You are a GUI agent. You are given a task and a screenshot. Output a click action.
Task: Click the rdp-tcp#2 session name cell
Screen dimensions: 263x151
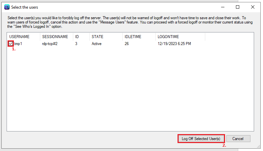[x=50, y=44]
